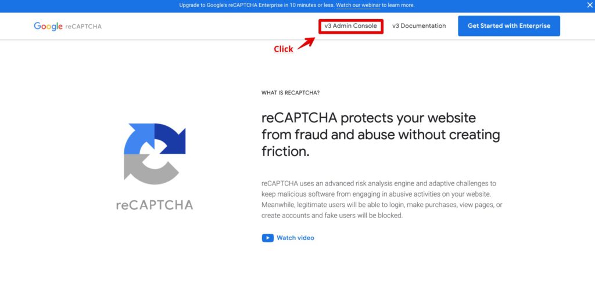
Task: Click the Google reCAPTCHA logo in header
Action: click(67, 26)
